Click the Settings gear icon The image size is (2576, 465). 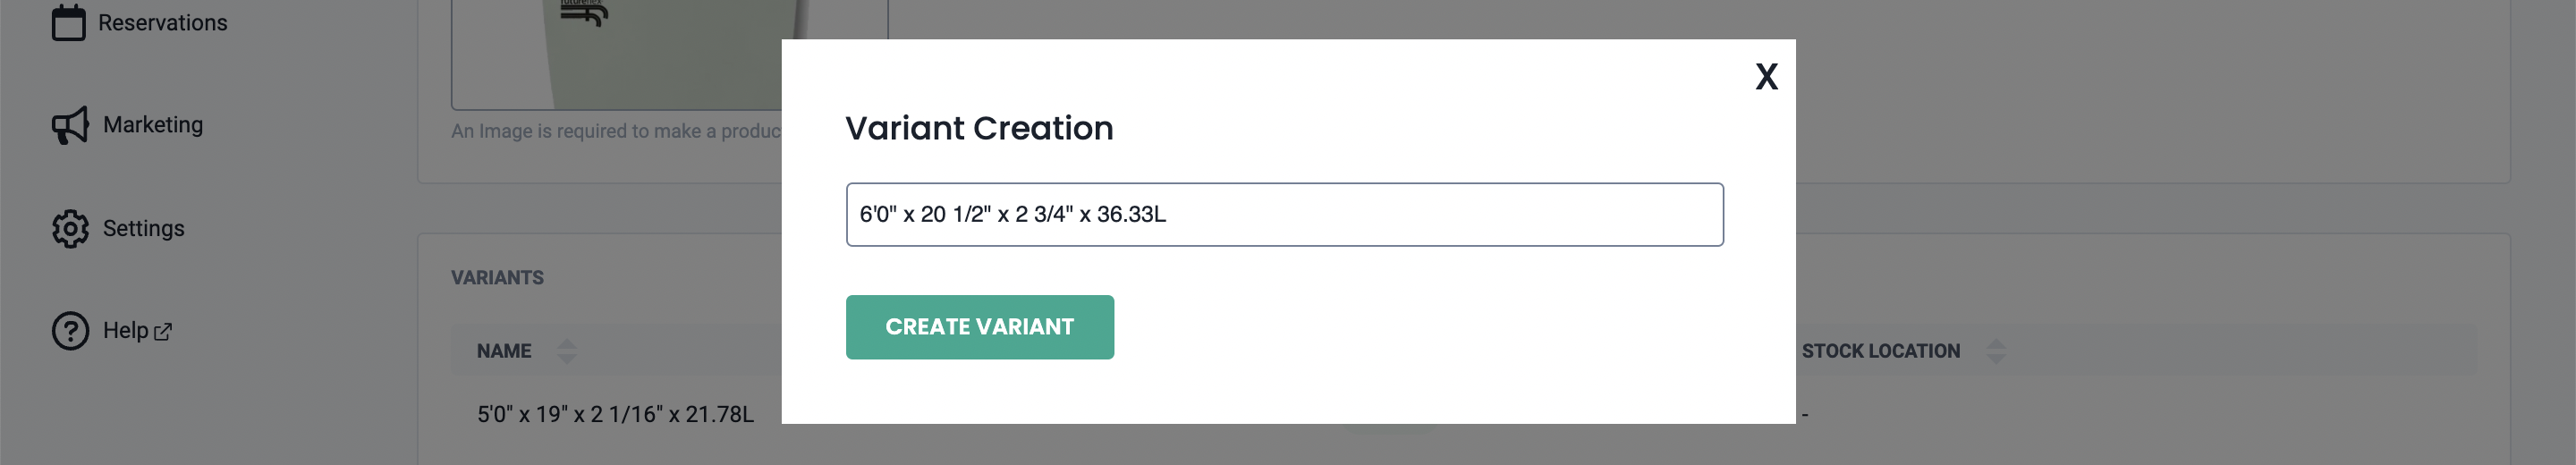click(x=70, y=229)
